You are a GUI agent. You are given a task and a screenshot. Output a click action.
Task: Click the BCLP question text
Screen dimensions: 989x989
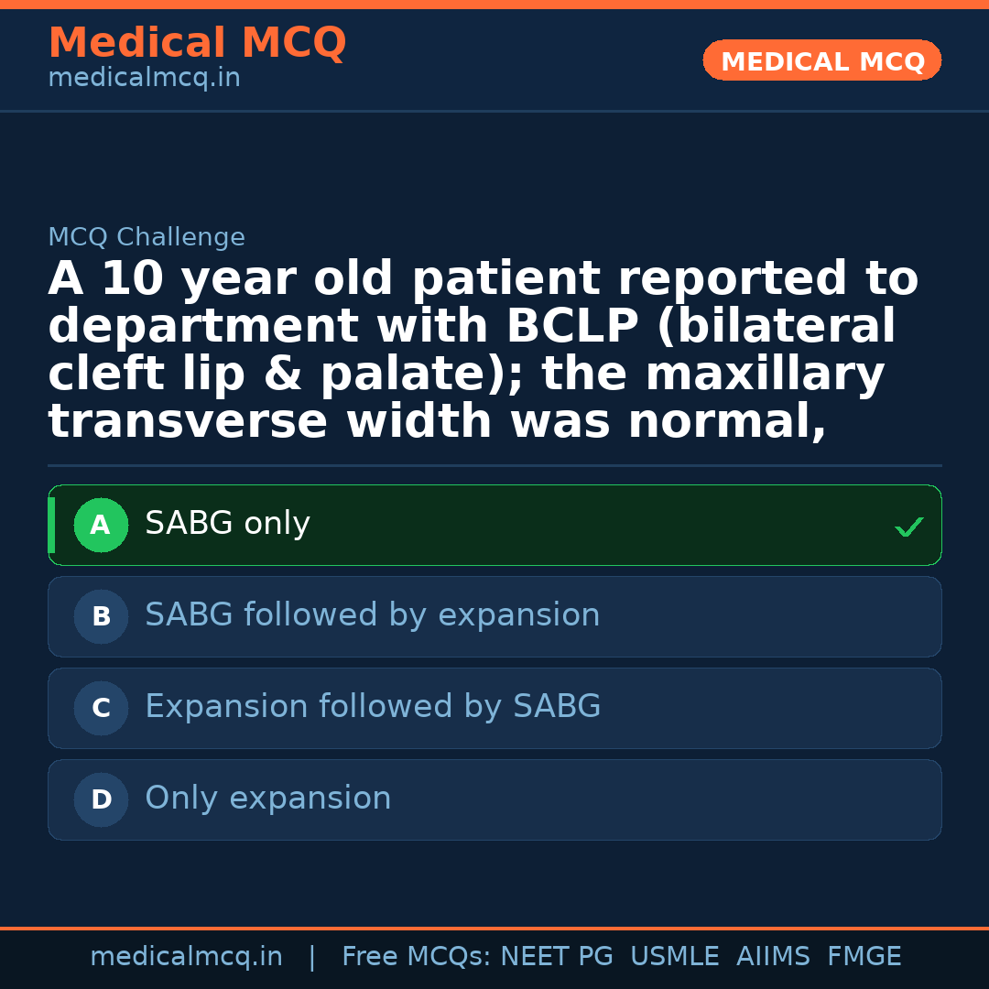(x=483, y=351)
